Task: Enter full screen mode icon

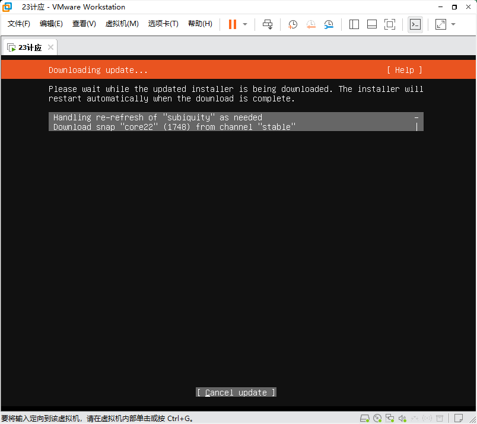Action: point(390,24)
